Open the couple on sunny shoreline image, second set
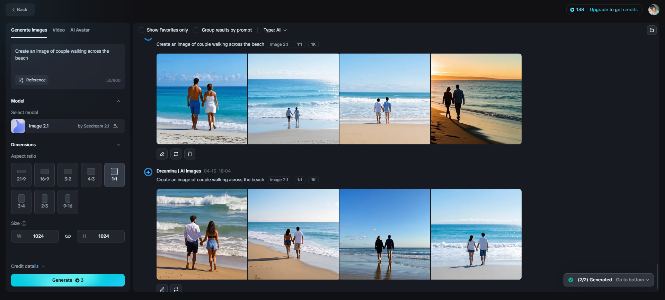 click(x=293, y=234)
